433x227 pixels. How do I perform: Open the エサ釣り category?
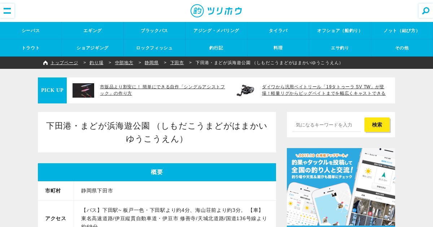coord(340,48)
